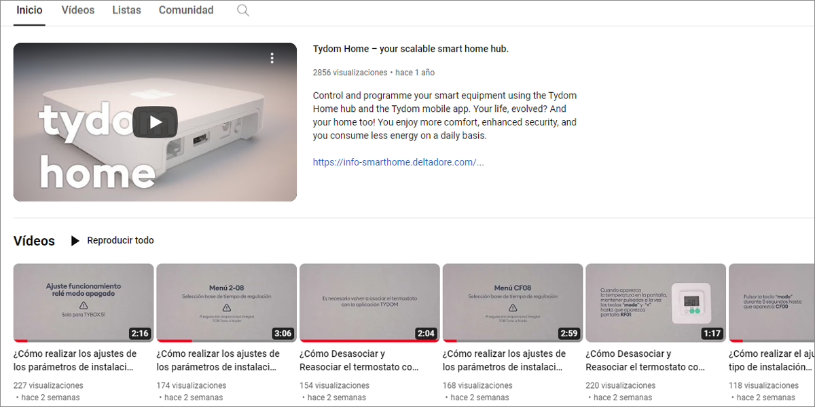The height and width of the screenshot is (407, 815).
Task: Click the play triangle next to Reproducir todo
Action: [x=75, y=240]
